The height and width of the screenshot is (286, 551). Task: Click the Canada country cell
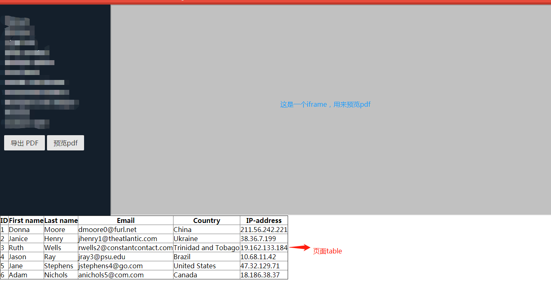tap(206, 275)
